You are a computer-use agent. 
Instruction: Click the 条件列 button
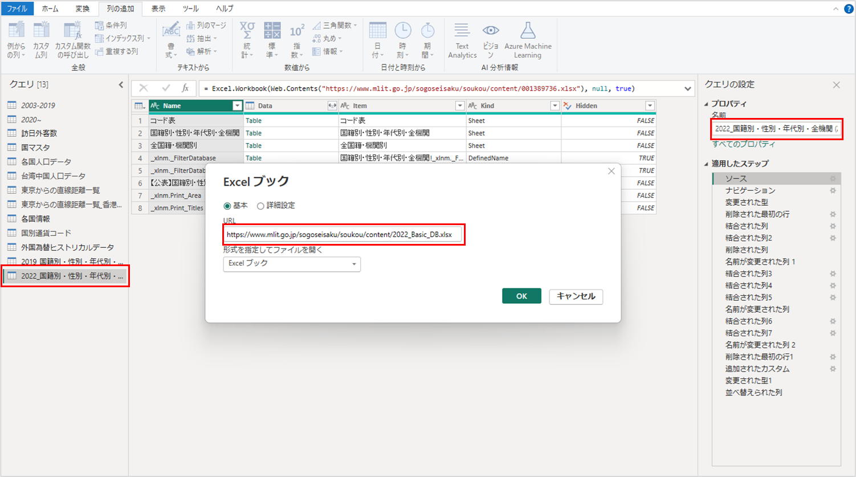tap(111, 25)
